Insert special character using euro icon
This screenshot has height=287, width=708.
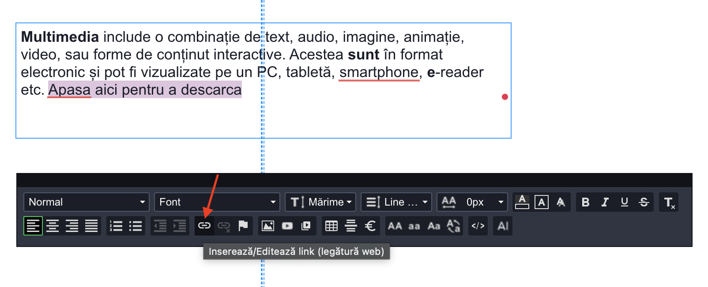click(x=370, y=226)
